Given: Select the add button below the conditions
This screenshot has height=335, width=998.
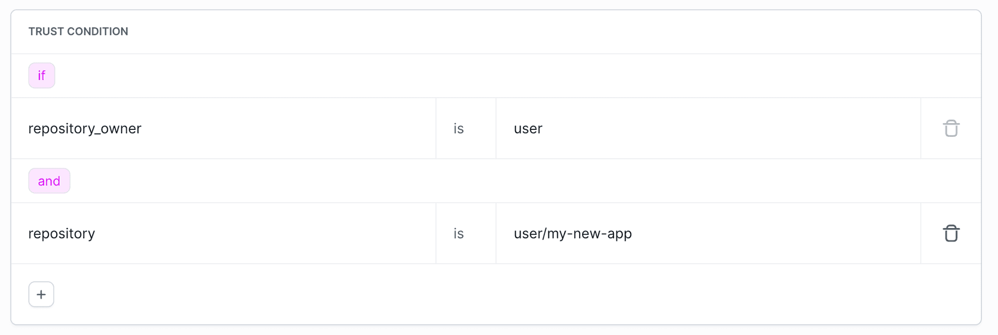Looking at the screenshot, I should [41, 294].
